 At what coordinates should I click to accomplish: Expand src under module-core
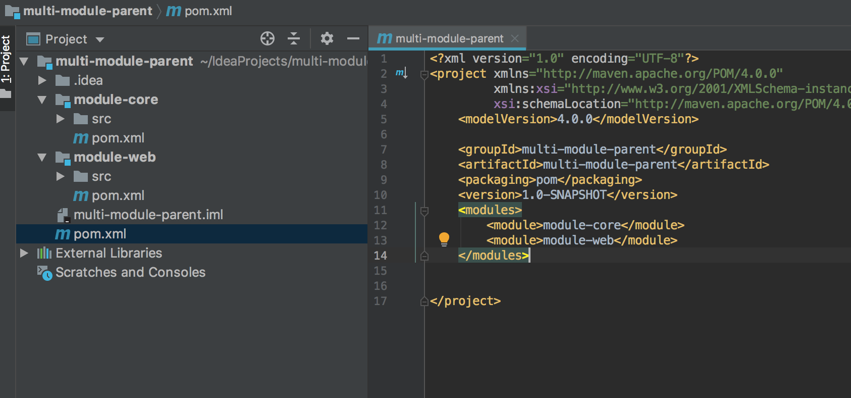[x=61, y=119]
